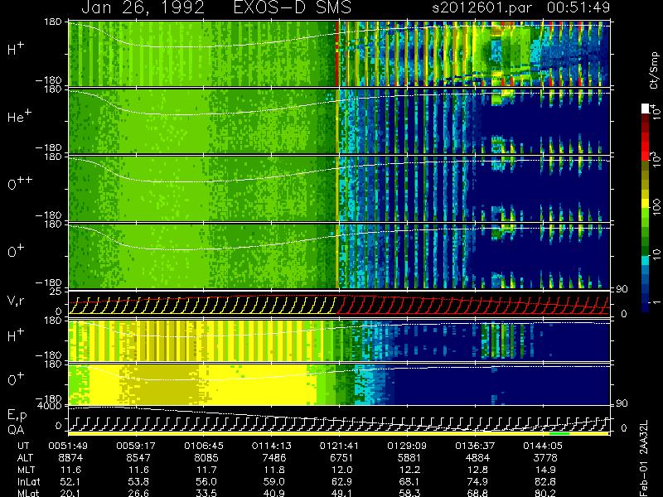663x497 pixels.
Task: Select the UT value '0121:41'
Action: (x=339, y=446)
